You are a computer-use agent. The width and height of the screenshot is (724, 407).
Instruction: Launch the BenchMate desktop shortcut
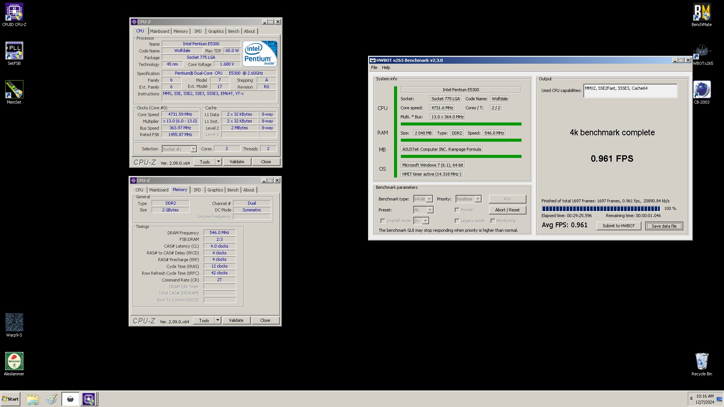(x=701, y=15)
